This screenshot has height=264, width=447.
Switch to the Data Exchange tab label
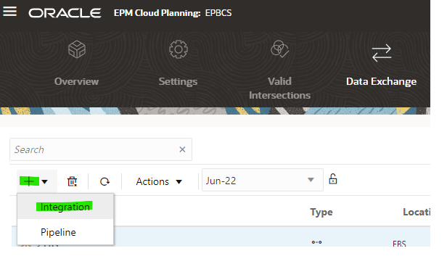click(382, 81)
